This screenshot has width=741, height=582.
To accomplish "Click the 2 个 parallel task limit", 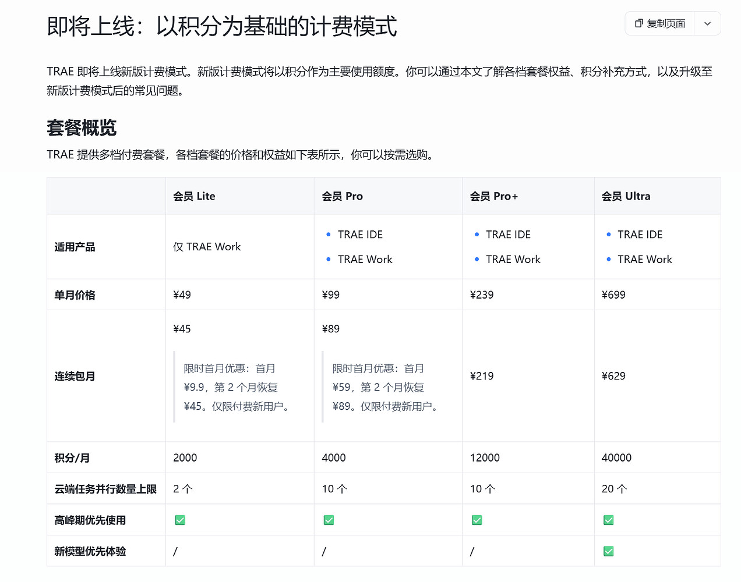I will [x=182, y=489].
